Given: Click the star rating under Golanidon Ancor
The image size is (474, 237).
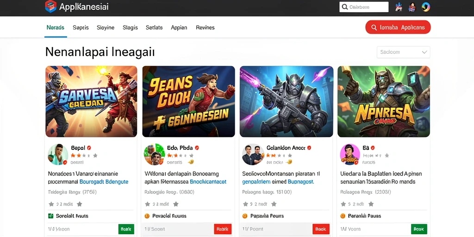Looking at the screenshot, I should click(x=279, y=156).
